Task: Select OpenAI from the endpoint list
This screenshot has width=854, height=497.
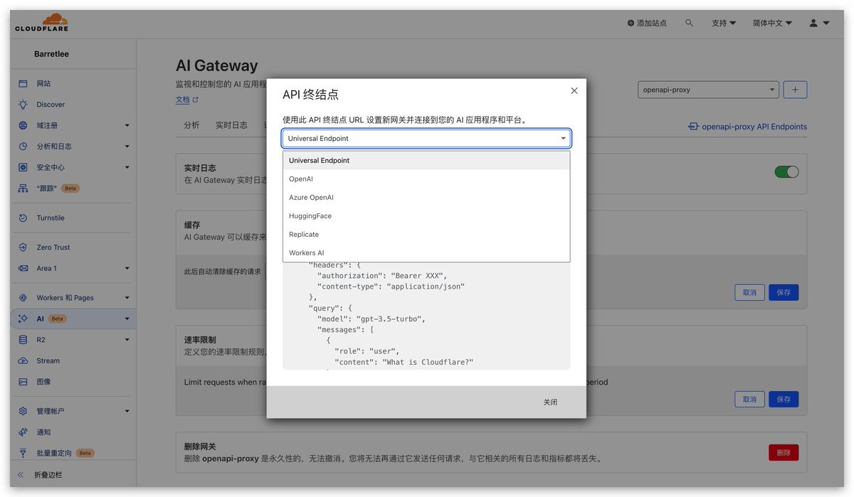Action: tap(301, 179)
